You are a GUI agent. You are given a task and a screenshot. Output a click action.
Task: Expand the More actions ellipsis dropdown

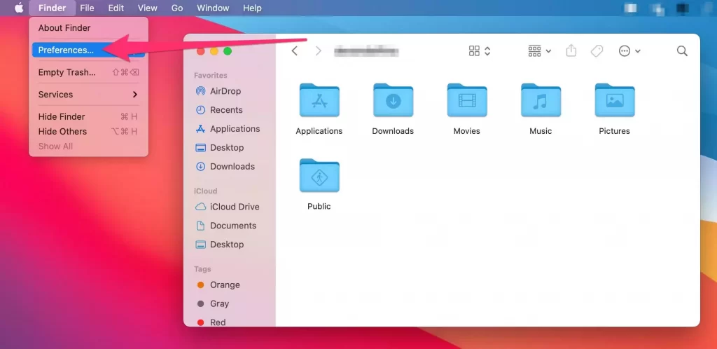pos(629,51)
